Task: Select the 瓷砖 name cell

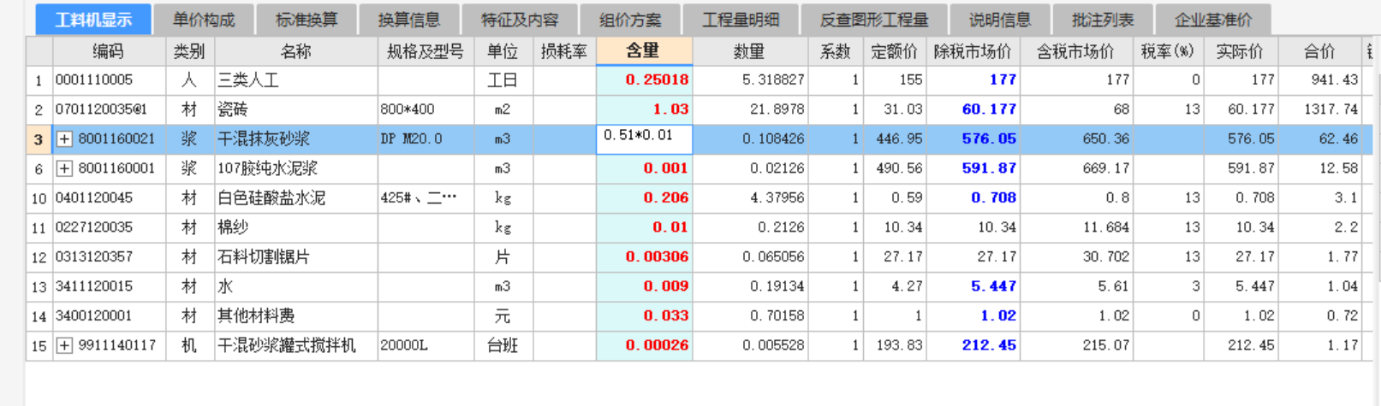Action: (295, 109)
